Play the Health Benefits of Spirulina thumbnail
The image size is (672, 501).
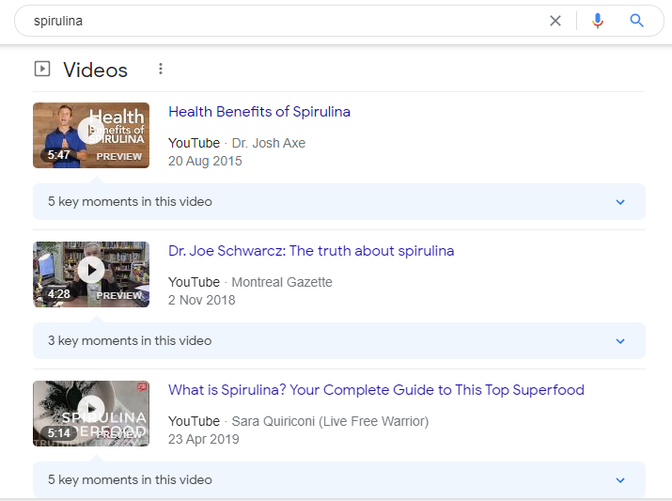point(91,135)
